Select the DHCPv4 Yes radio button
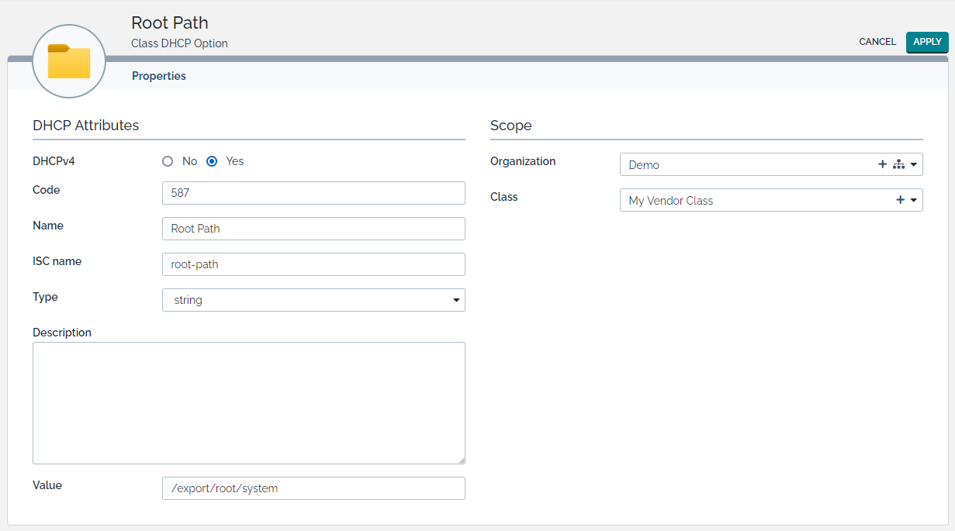The image size is (955, 531). coord(212,161)
